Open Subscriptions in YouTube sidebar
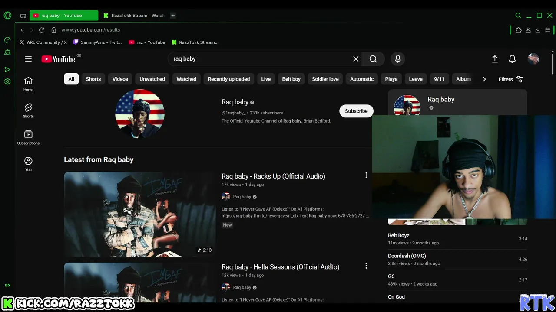556x312 pixels. coord(28,137)
